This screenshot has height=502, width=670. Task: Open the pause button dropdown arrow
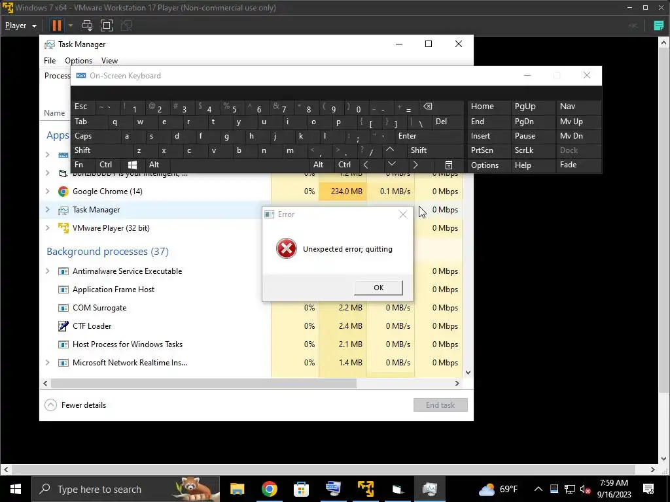(x=71, y=25)
